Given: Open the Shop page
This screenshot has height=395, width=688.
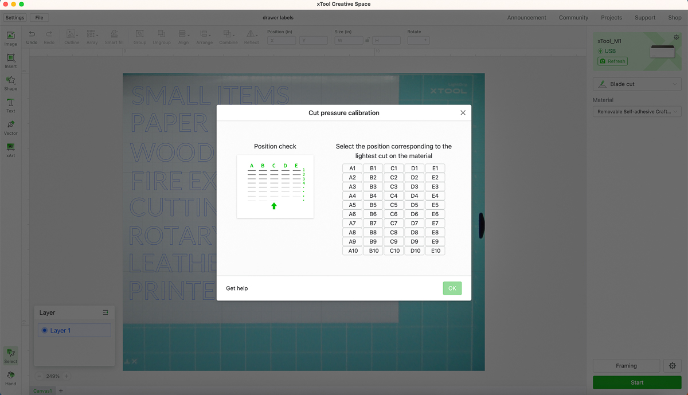Looking at the screenshot, I should (674, 18).
